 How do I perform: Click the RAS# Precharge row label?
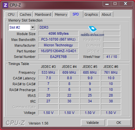pyautogui.click(x=22, y=90)
